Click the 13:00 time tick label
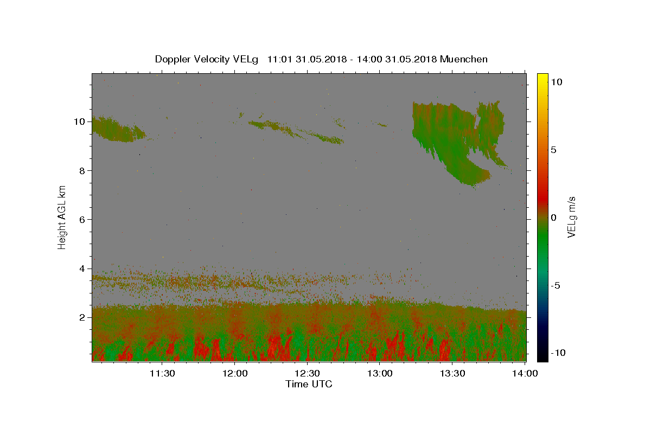This screenshot has height=434, width=651. [x=380, y=373]
